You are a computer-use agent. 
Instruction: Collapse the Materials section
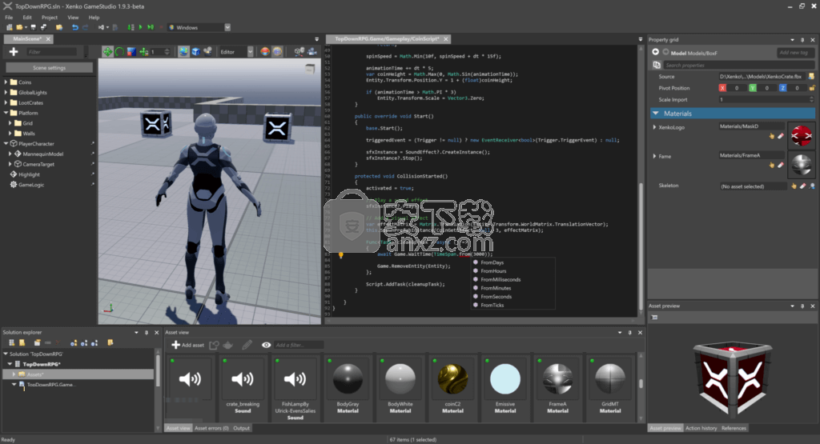(x=655, y=114)
